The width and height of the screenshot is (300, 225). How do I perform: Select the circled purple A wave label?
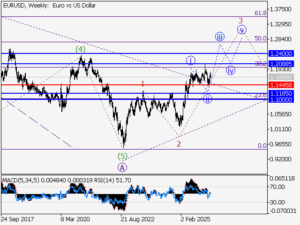point(122,167)
